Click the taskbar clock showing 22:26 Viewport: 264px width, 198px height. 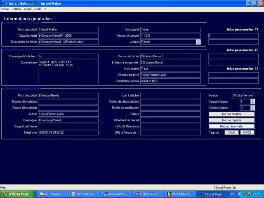tap(257, 194)
